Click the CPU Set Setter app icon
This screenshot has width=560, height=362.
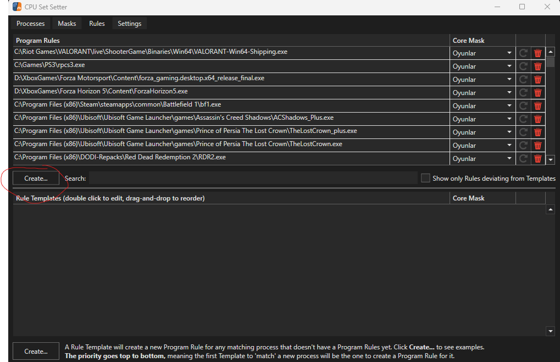[x=17, y=7]
